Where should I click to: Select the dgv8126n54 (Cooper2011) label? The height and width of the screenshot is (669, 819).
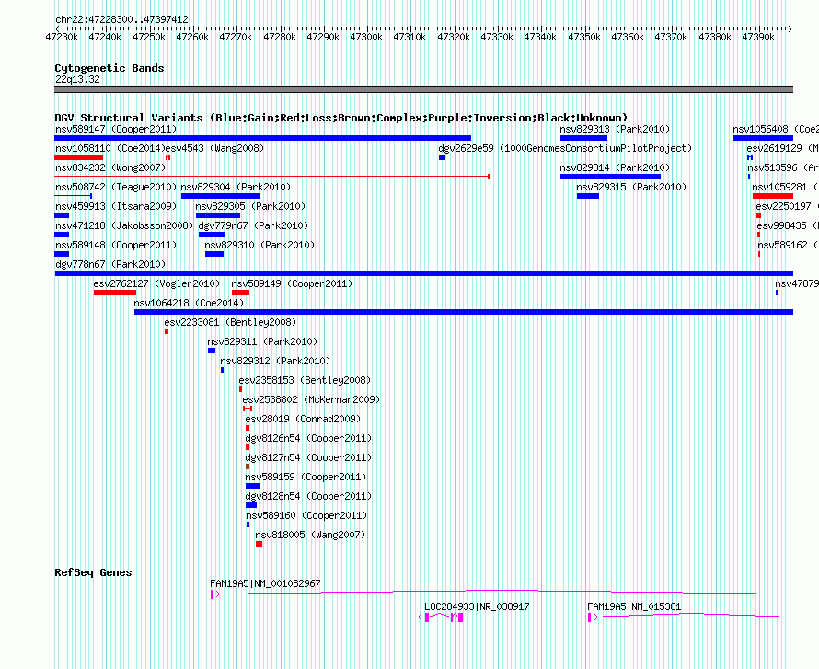point(308,438)
